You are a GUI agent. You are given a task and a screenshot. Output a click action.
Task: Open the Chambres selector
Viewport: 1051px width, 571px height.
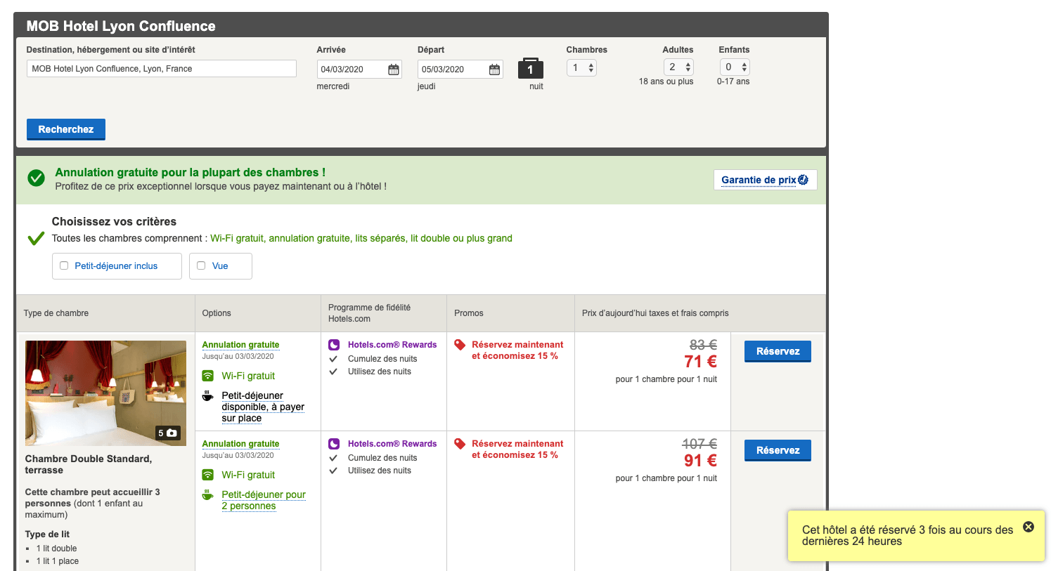click(581, 67)
